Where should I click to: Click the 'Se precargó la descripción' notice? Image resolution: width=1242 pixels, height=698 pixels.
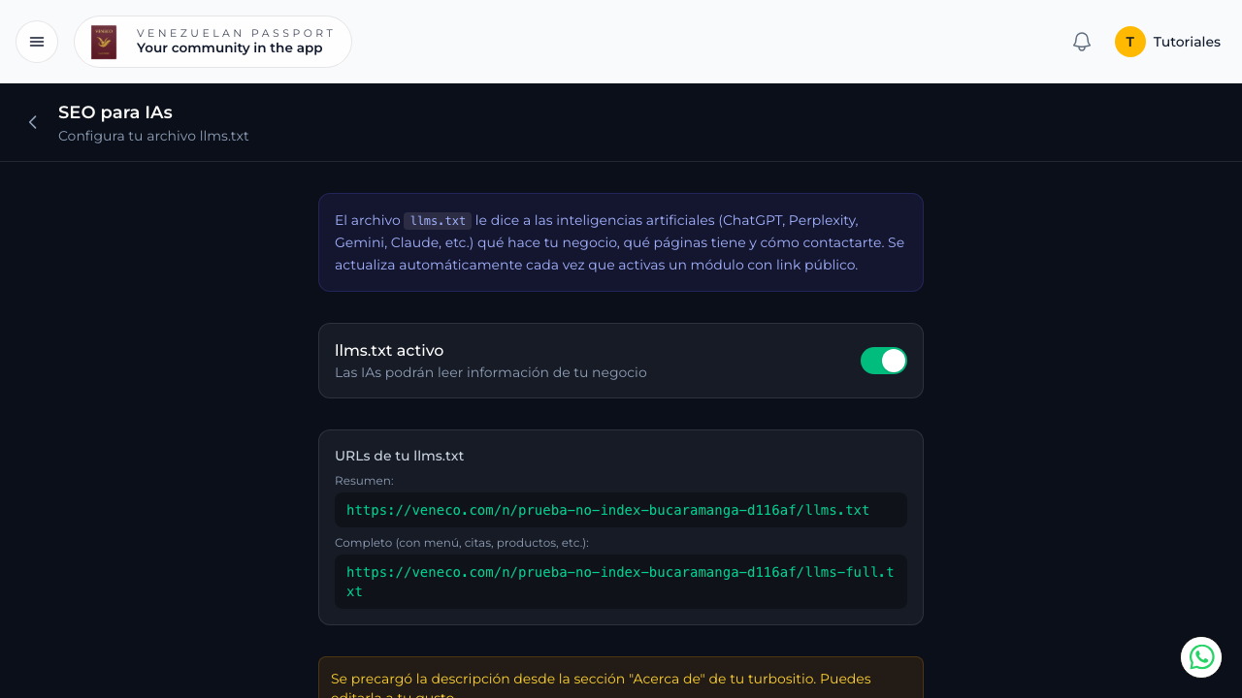tap(621, 678)
